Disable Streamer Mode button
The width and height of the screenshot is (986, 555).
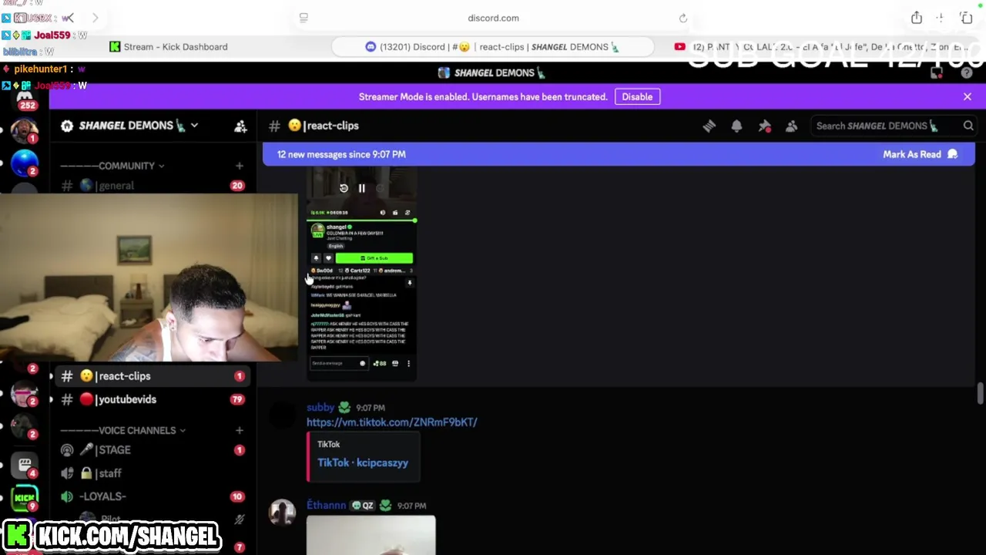coord(637,97)
